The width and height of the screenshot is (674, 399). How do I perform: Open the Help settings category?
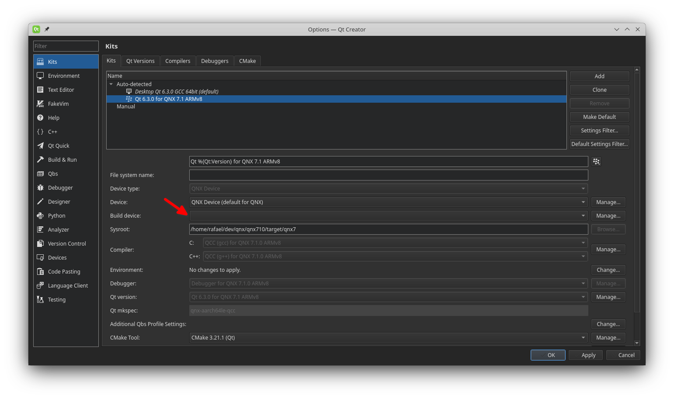pos(66,118)
